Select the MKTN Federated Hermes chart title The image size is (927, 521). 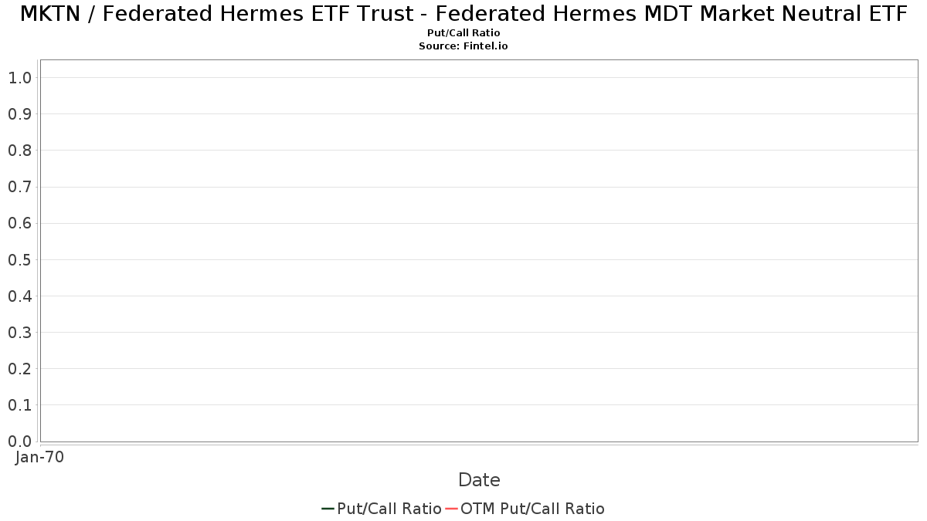point(463,14)
